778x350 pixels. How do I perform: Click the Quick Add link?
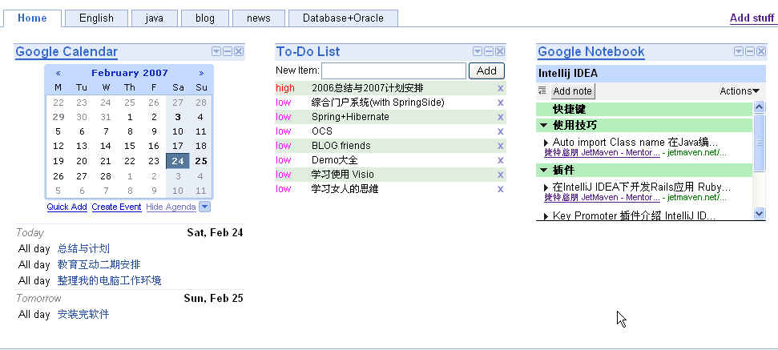pos(67,207)
